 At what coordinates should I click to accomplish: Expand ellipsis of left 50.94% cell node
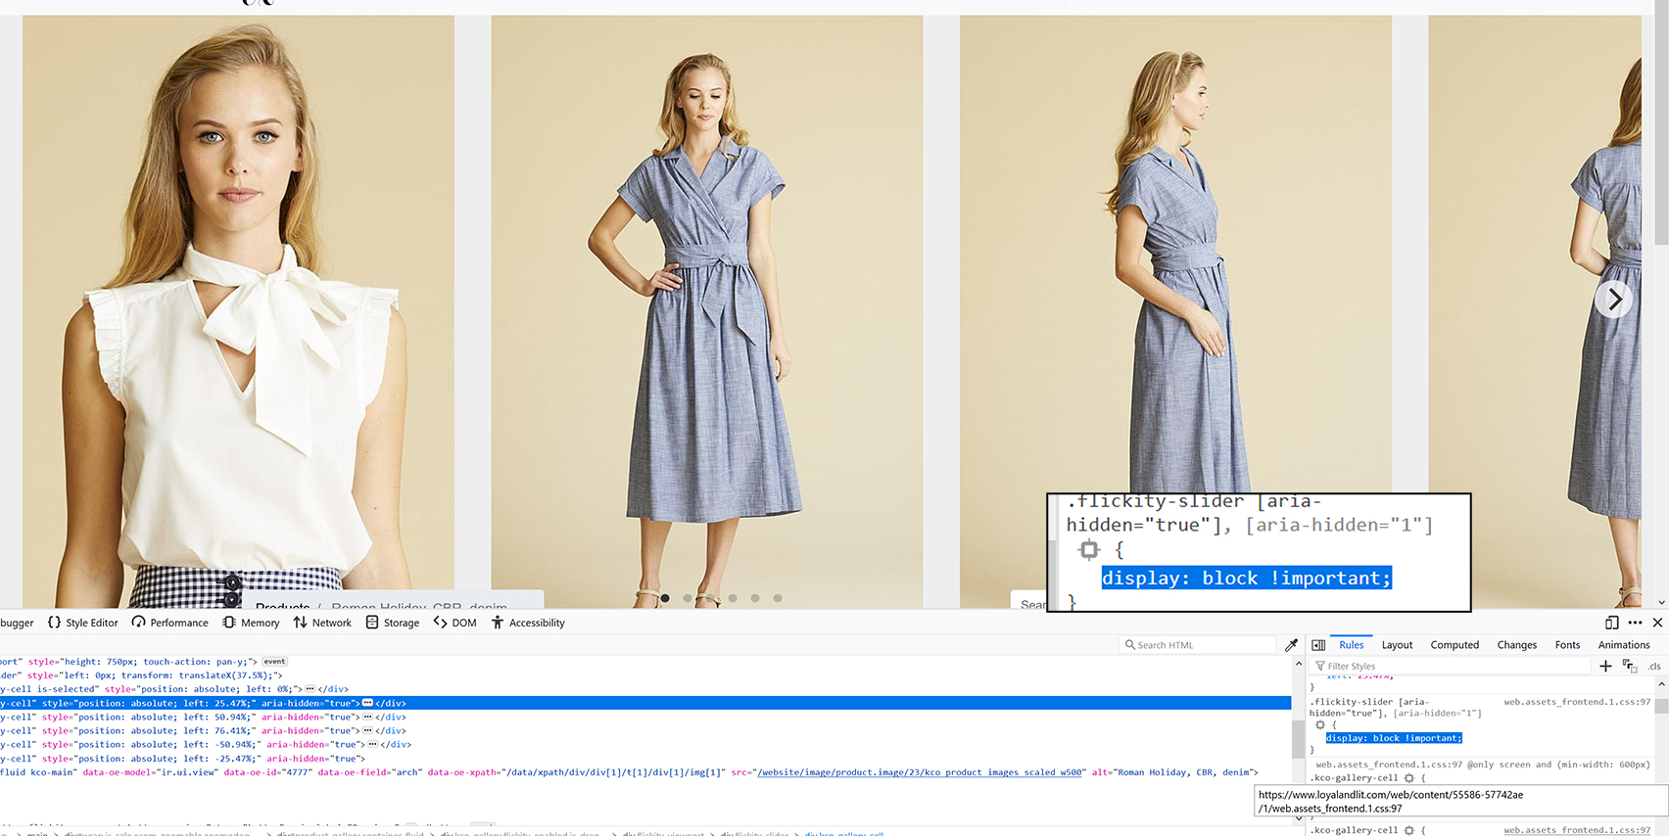[367, 717]
